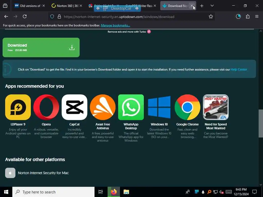Open File Explorer from taskbar

[126, 192]
